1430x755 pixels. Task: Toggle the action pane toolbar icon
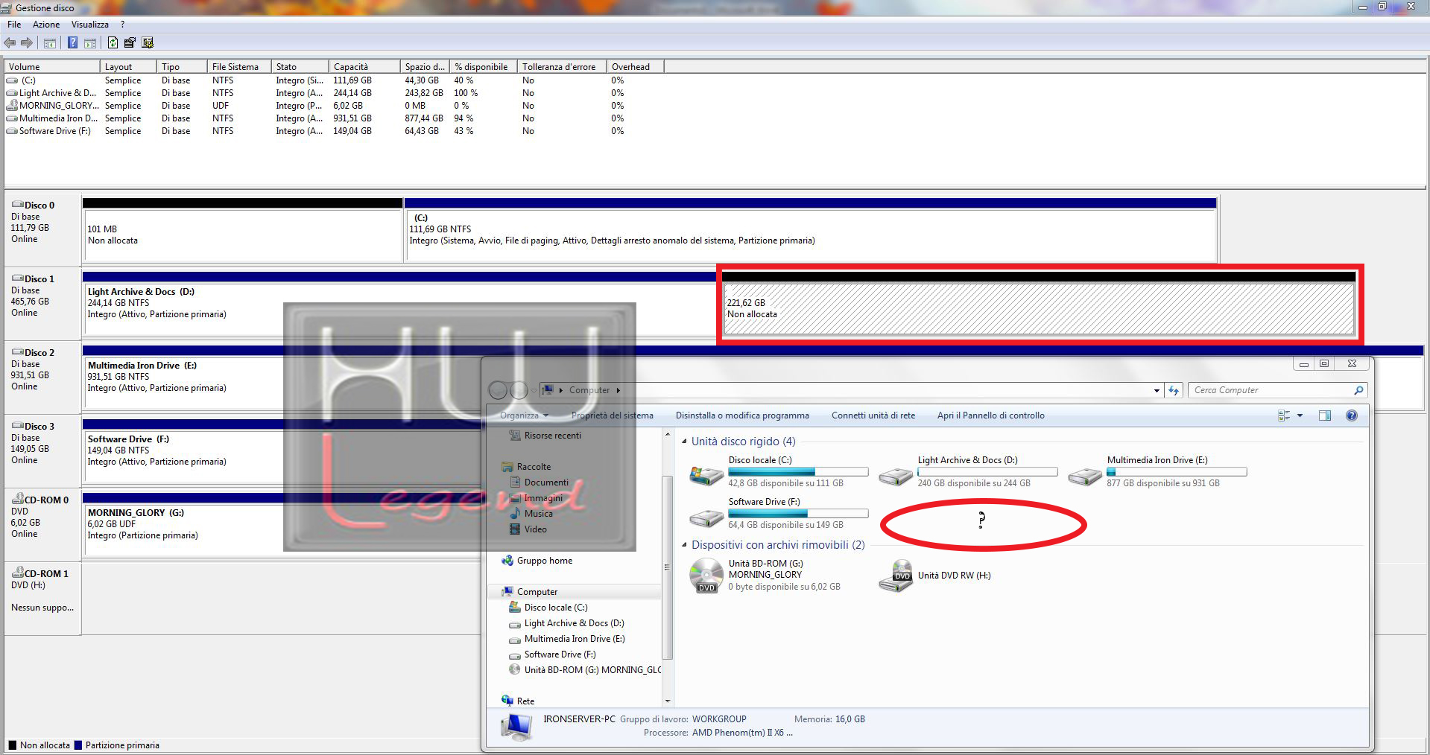pos(89,43)
